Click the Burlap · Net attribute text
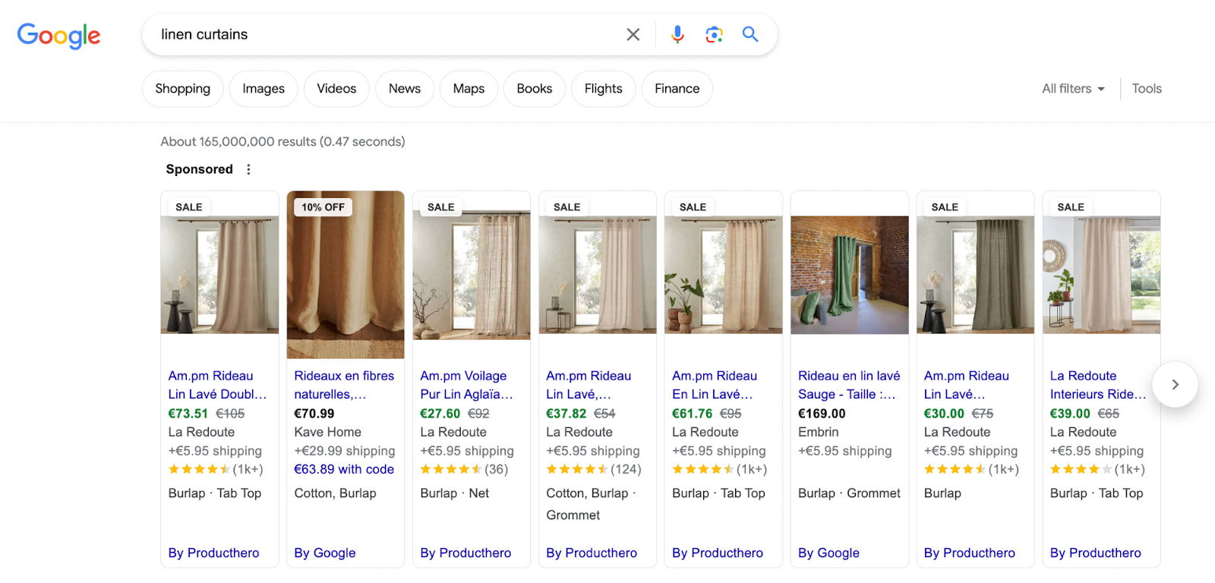 pos(455,493)
